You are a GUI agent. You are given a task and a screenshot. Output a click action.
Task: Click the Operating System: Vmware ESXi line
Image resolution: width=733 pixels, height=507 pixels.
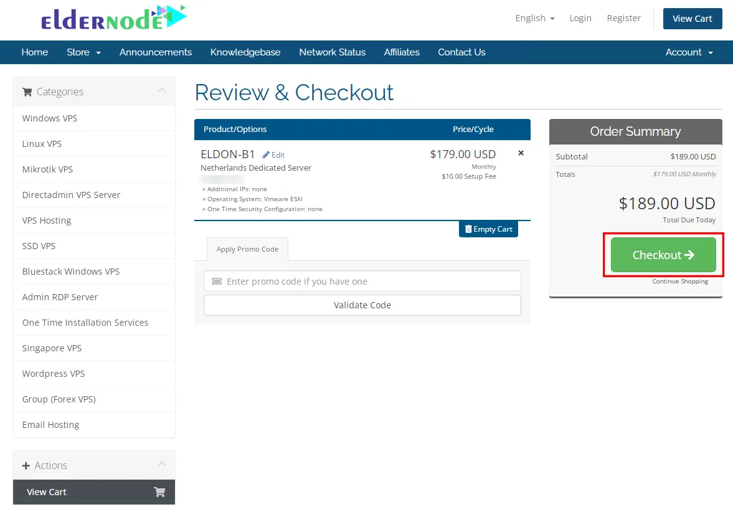tap(252, 199)
